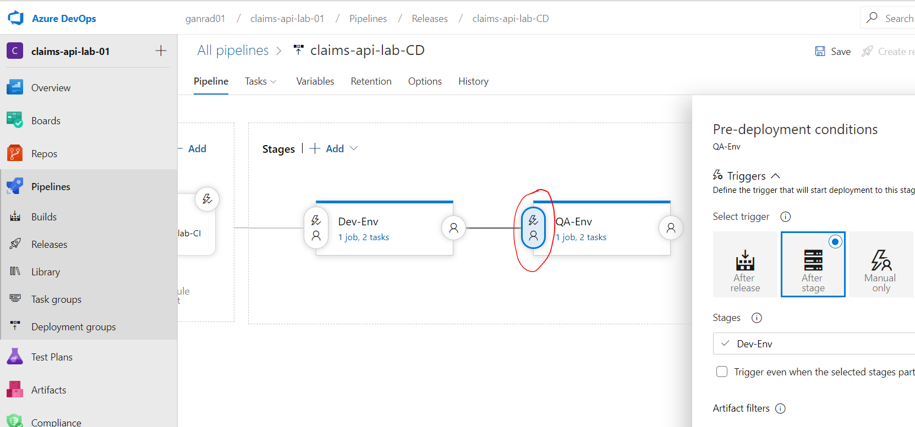Enable Trigger even when selected stages partially succeed
This screenshot has width=915, height=427.
[x=722, y=371]
